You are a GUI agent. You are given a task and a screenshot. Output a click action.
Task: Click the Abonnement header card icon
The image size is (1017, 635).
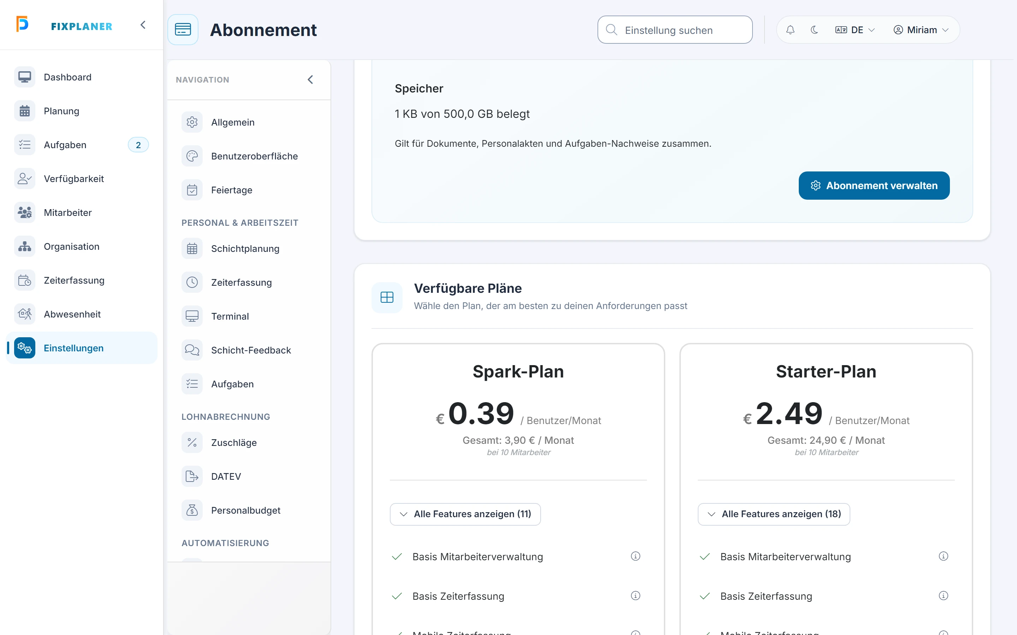pos(183,30)
